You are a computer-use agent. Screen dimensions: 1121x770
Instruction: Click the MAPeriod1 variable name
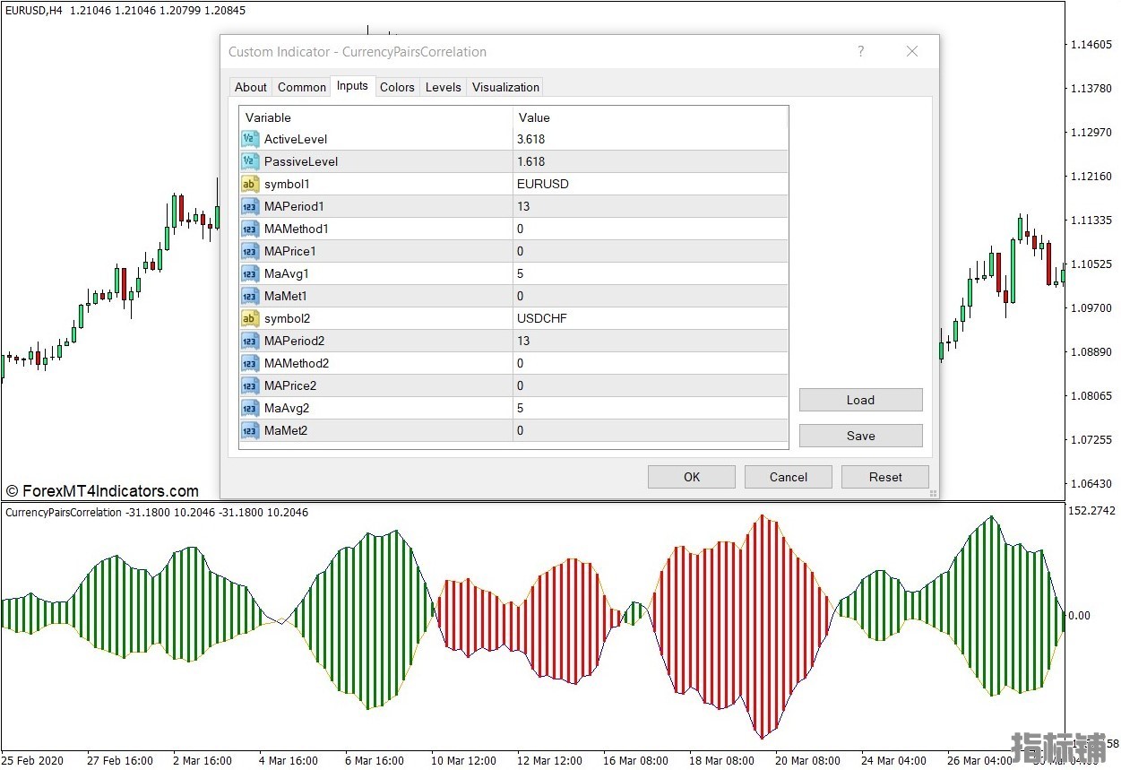click(x=294, y=206)
